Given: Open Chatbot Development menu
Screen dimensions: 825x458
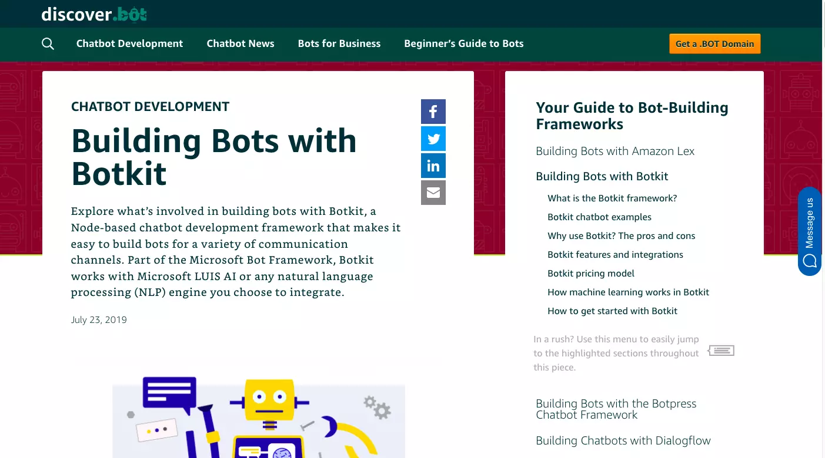Looking at the screenshot, I should 129,43.
